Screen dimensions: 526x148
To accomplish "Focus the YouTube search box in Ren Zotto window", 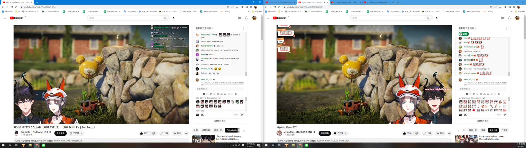I will pyautogui.click(x=124, y=18).
